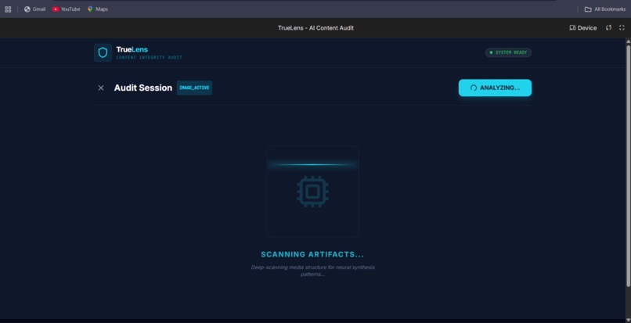This screenshot has width=631, height=323.
Task: Click the TrueLens brand name
Action: [132, 49]
